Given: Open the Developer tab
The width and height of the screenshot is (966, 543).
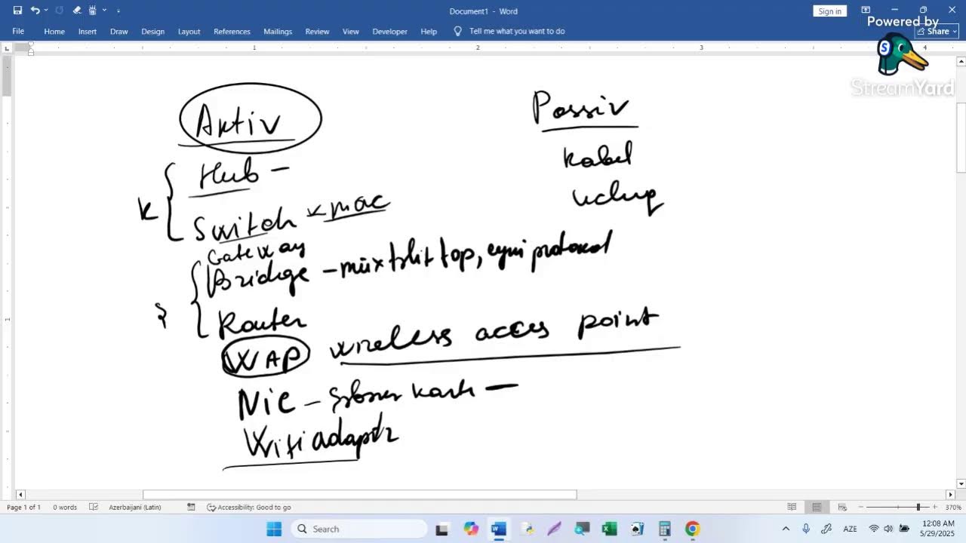Looking at the screenshot, I should pos(389,32).
